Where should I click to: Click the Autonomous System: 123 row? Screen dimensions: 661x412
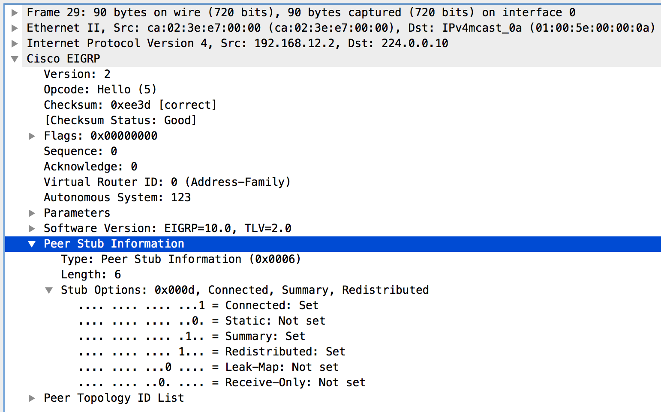pyautogui.click(x=117, y=197)
